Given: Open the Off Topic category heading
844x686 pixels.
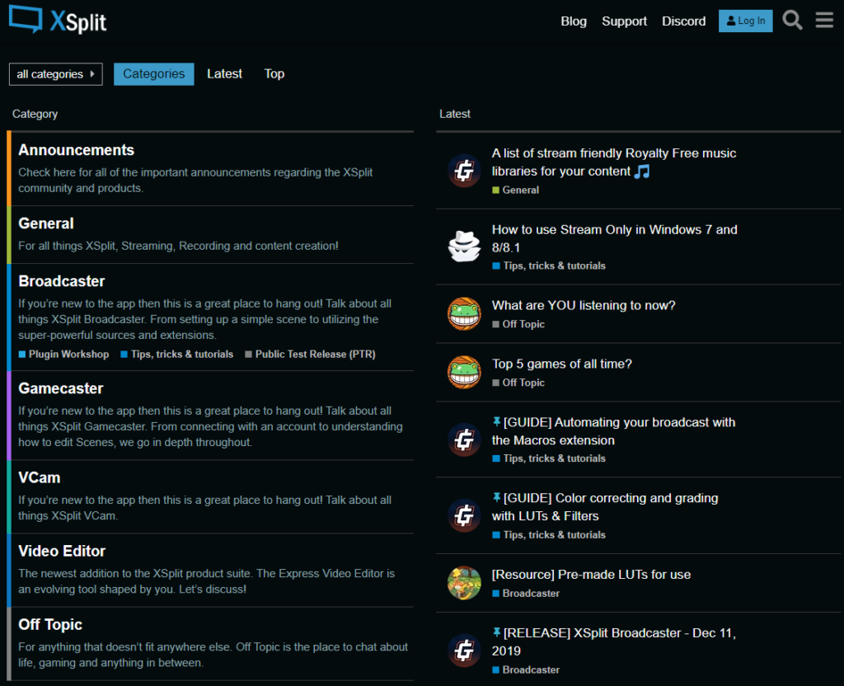Looking at the screenshot, I should pos(50,625).
